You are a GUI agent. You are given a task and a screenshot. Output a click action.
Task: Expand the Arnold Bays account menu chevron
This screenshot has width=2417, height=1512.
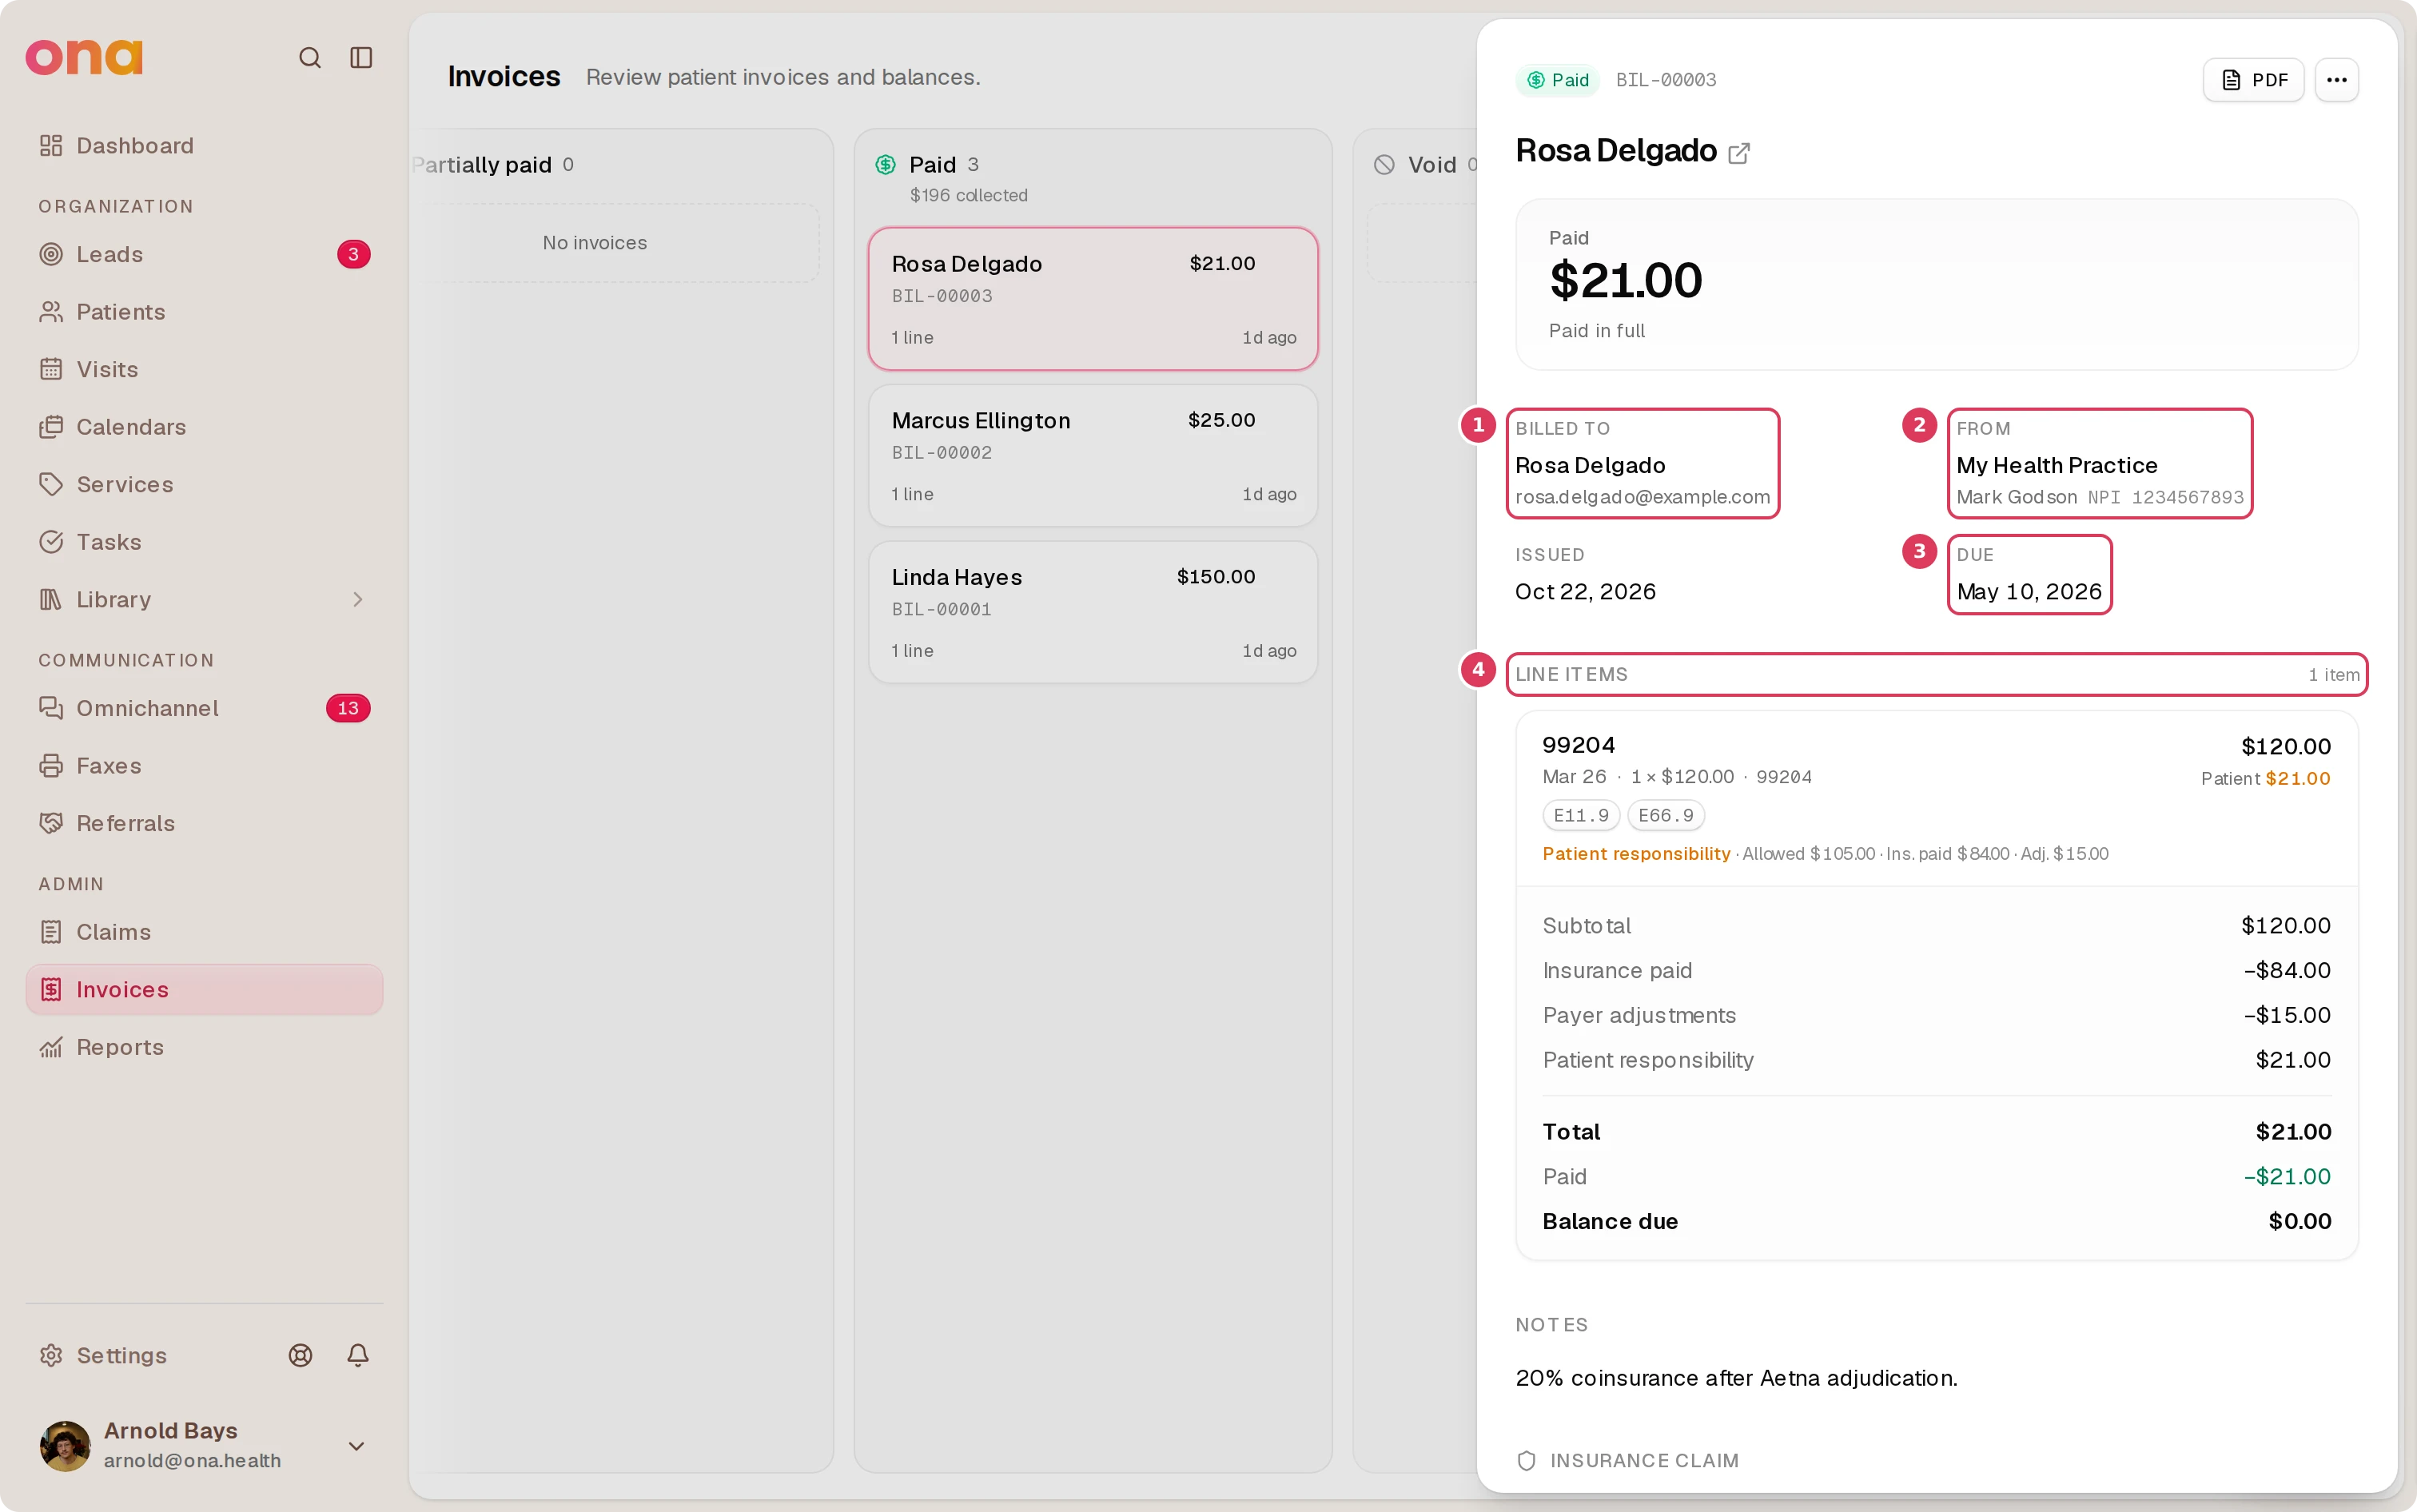click(x=356, y=1446)
